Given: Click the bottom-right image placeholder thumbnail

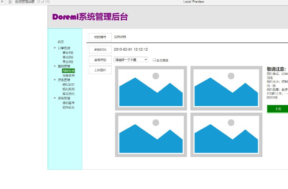Looking at the screenshot, I should 226,135.
